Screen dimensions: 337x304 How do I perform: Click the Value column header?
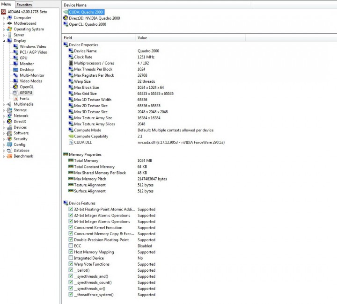click(x=190, y=38)
